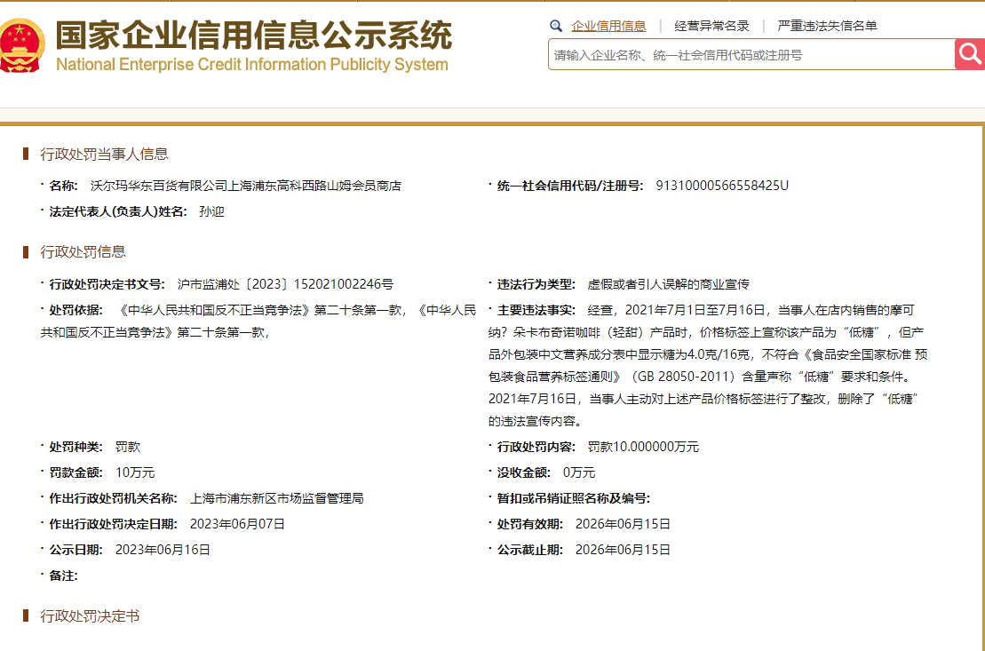Image resolution: width=985 pixels, height=651 pixels.
Task: Click the company name 沃尔玛华东百货有限公司 text
Action: [x=246, y=186]
